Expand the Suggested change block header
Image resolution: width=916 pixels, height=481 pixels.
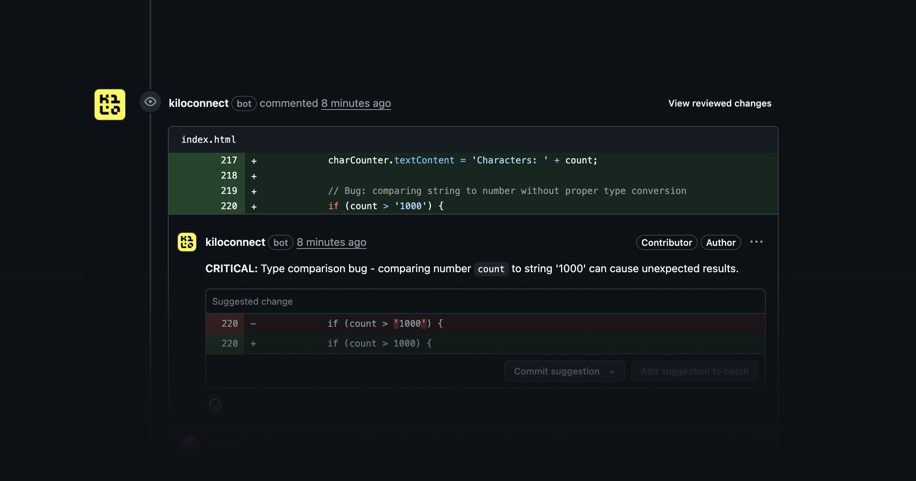point(252,301)
